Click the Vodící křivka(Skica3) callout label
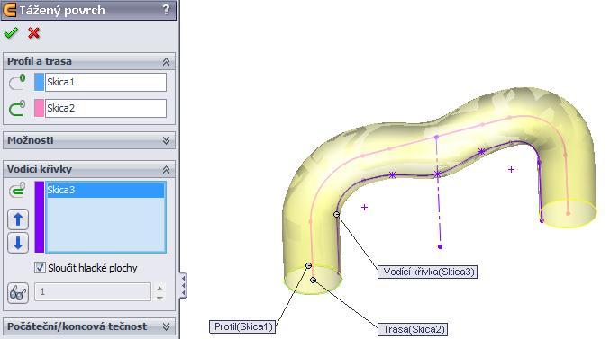Viewport: 610px width, 339px height. pyautogui.click(x=428, y=272)
